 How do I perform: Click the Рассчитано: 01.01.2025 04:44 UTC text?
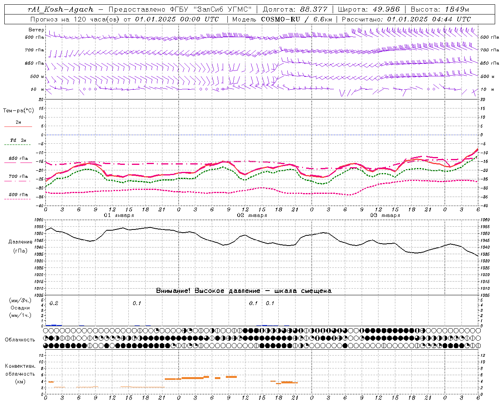[x=406, y=19]
